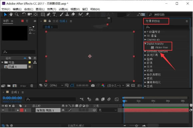Select the Pen tool

48,15
